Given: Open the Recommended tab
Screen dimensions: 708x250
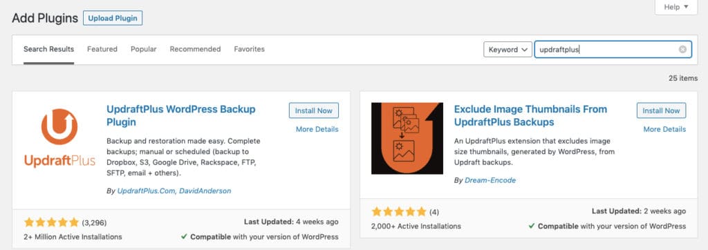Looking at the screenshot, I should click(x=195, y=49).
